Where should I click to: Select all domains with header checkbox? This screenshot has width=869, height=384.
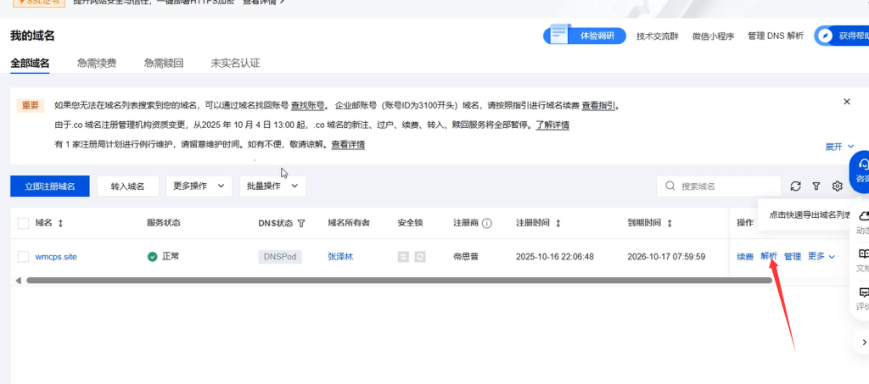click(24, 223)
